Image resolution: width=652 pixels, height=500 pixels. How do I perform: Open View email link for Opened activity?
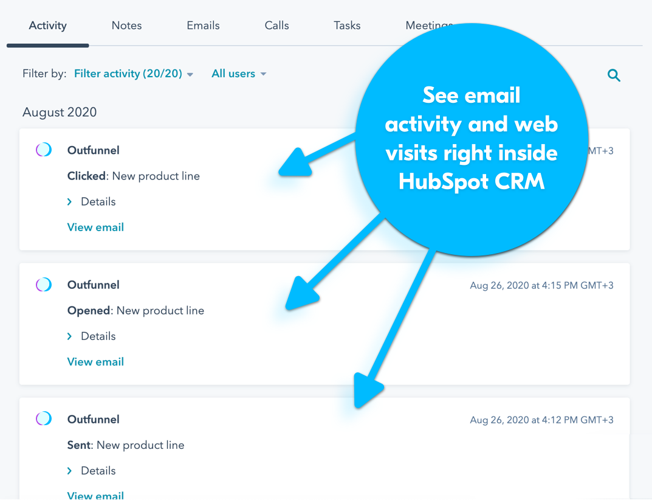point(95,361)
